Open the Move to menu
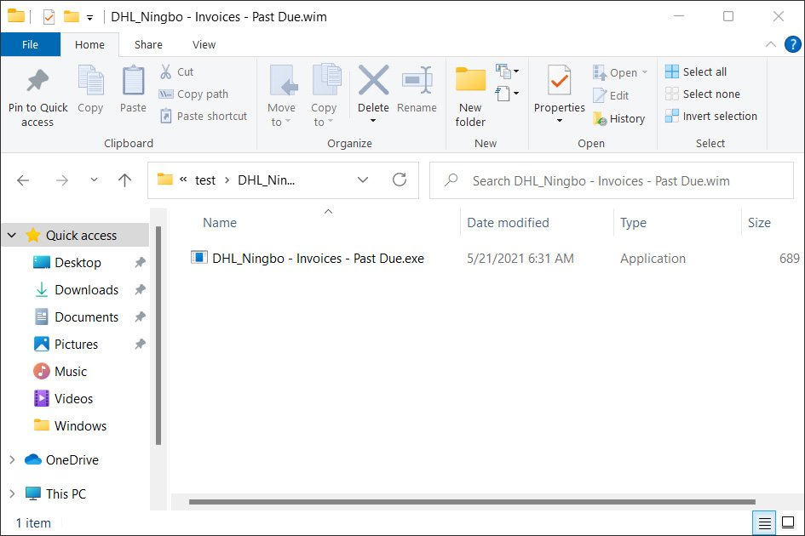Image resolution: width=805 pixels, height=536 pixels. point(281,96)
